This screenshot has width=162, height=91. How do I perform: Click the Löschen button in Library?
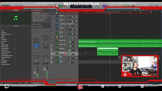click(20, 83)
